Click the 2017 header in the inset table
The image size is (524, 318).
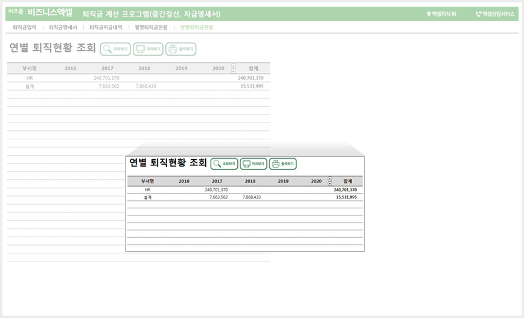click(217, 182)
